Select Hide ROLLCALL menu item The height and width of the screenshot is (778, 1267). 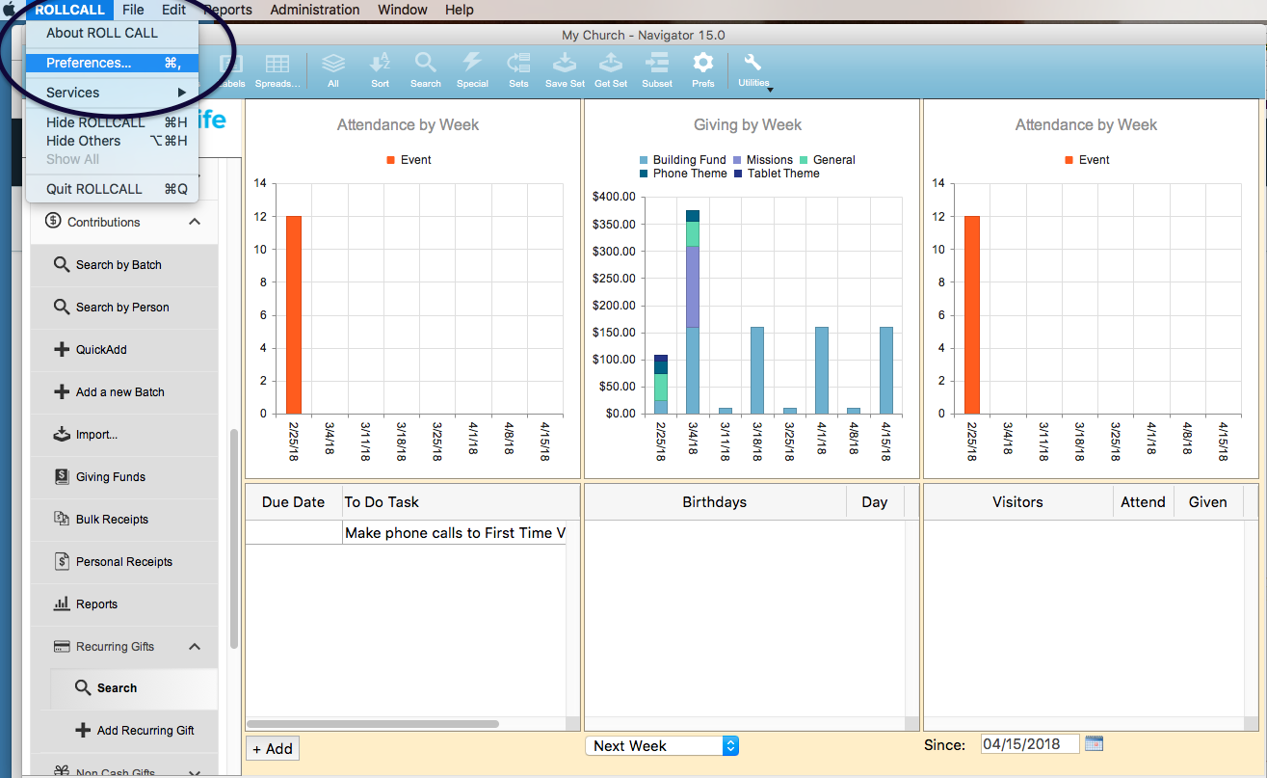point(112,122)
